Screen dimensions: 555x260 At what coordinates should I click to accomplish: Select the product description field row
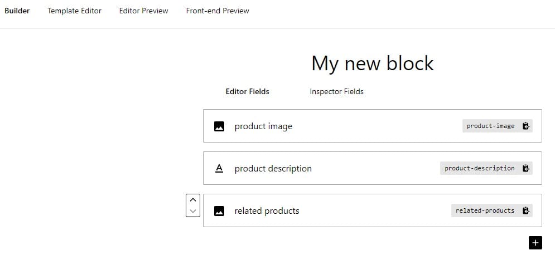pyautogui.click(x=373, y=168)
